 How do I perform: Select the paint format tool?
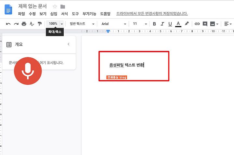[40, 24]
